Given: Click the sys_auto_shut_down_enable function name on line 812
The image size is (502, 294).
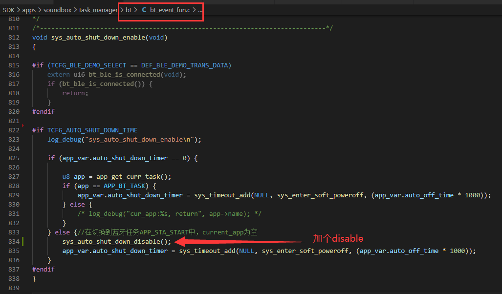Looking at the screenshot, I should (98, 38).
